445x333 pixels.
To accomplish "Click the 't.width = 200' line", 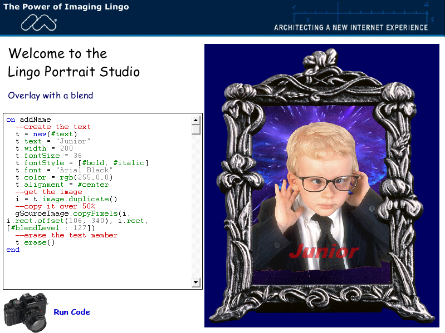I will click(x=44, y=148).
